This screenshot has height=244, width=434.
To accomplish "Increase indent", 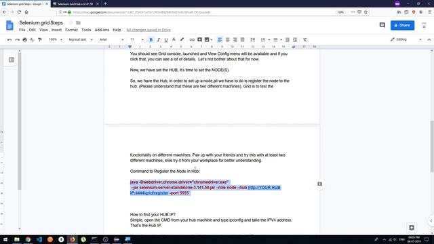I will 295,40.
